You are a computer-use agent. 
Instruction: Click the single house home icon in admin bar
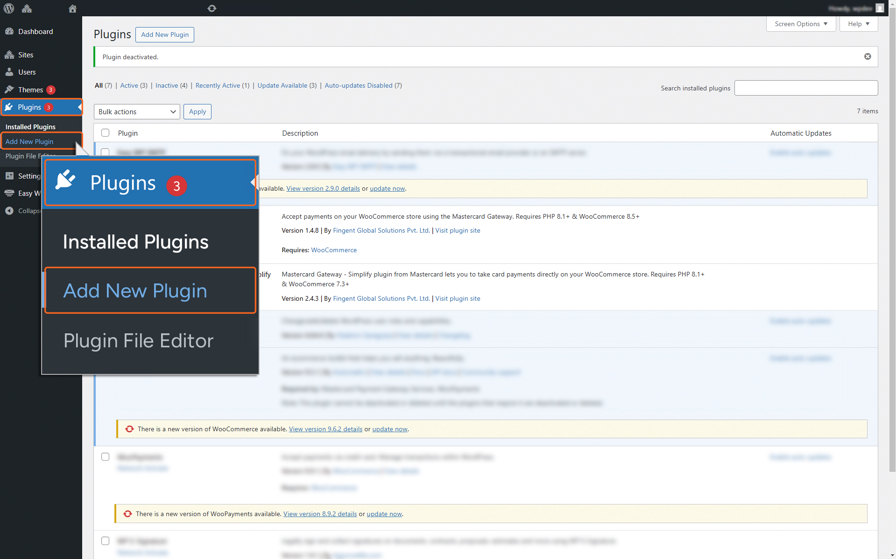[72, 8]
